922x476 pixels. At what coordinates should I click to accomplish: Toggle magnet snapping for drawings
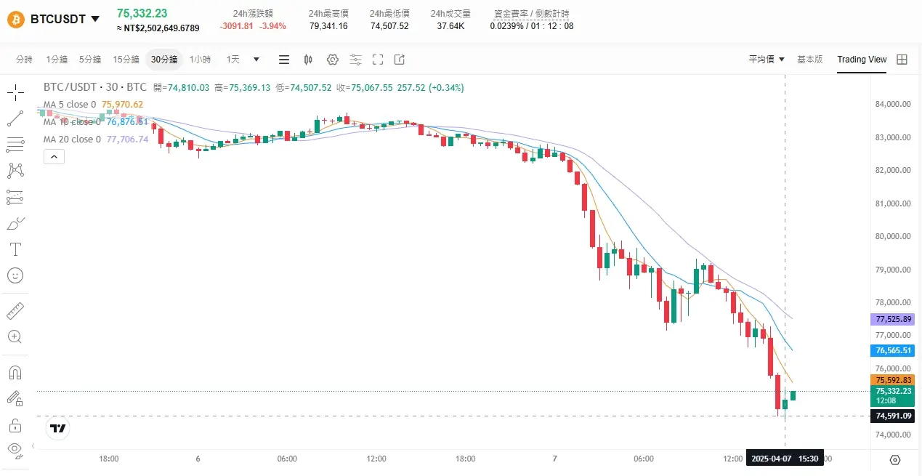(15, 371)
